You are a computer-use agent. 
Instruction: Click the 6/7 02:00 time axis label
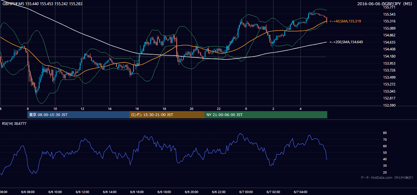point(273,192)
